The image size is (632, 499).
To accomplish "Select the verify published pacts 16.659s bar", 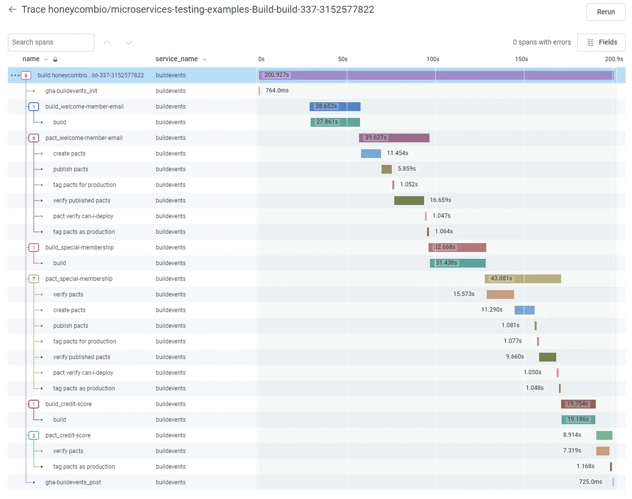I will pos(409,201).
